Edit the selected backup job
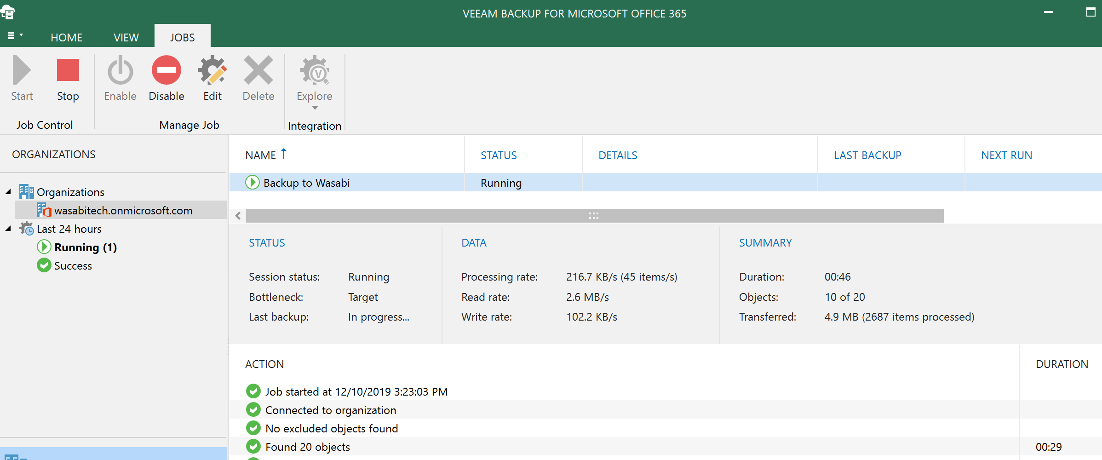Viewport: 1102px width, 460px height. (x=212, y=78)
